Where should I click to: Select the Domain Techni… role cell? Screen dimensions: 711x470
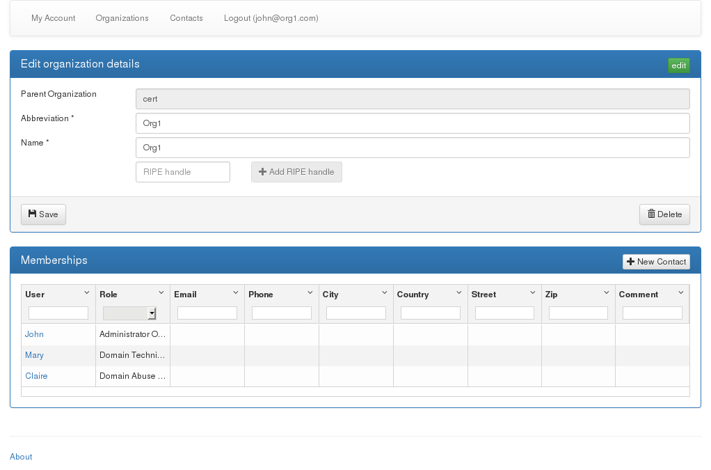tap(133, 355)
